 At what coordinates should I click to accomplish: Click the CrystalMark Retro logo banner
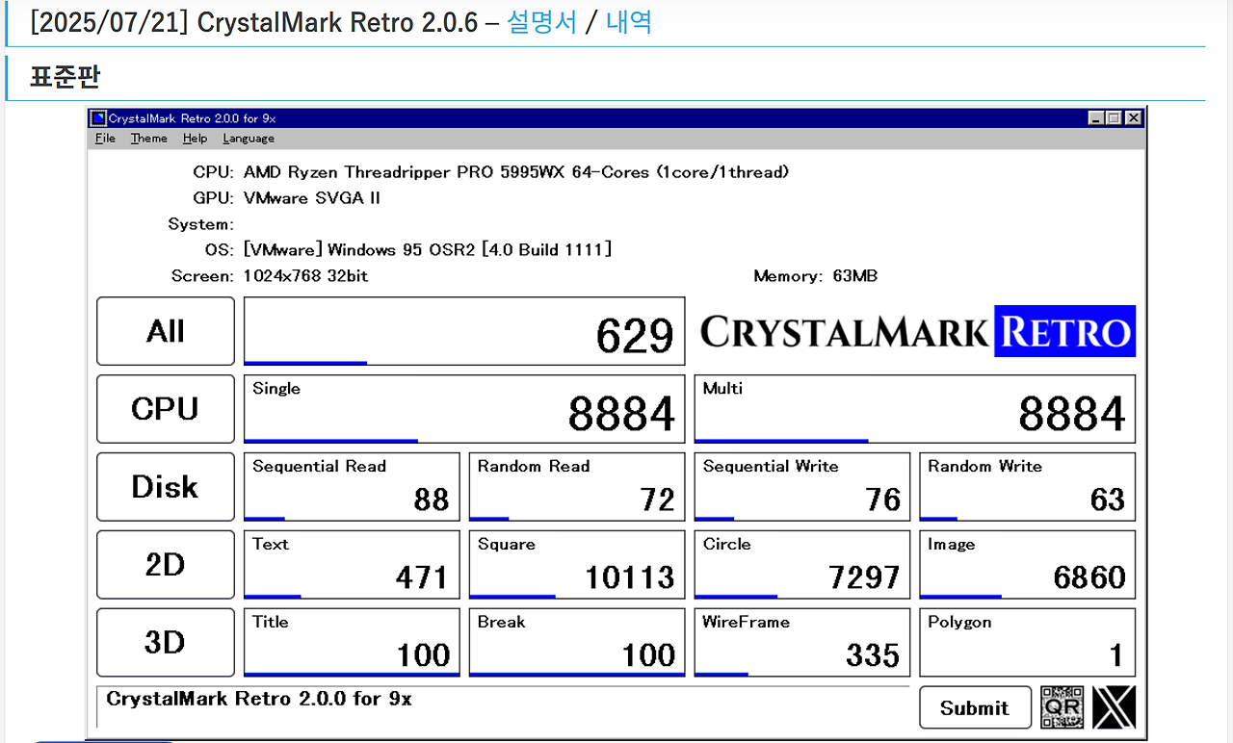(x=918, y=331)
